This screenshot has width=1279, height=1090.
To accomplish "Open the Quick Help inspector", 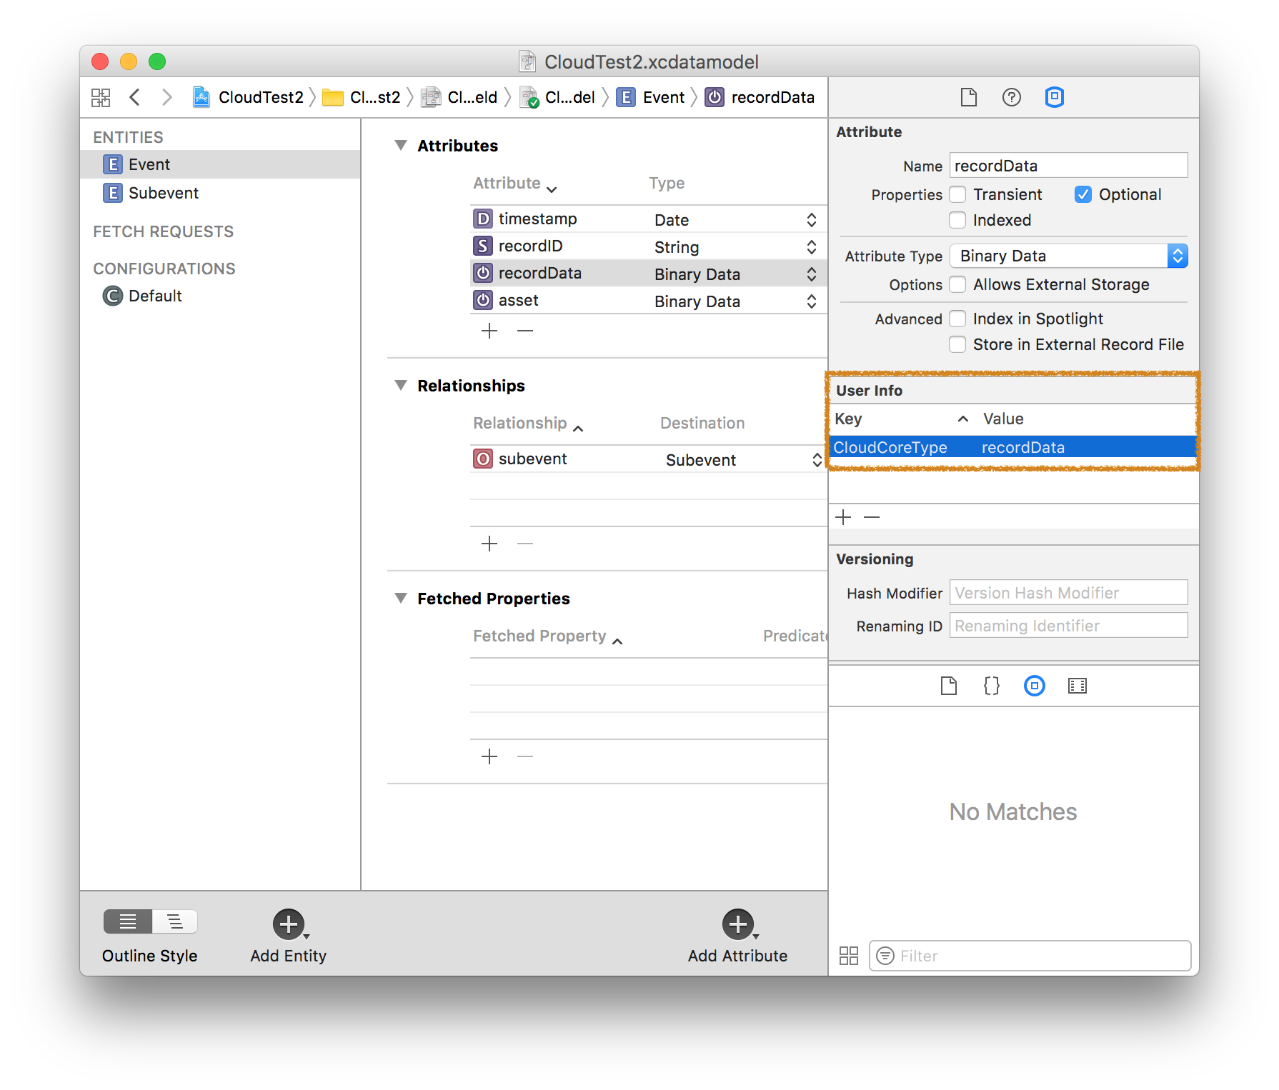I will tap(1011, 97).
